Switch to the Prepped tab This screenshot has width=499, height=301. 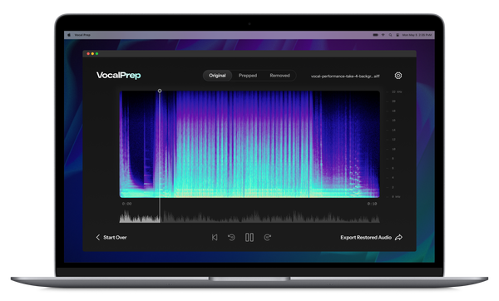[248, 76]
